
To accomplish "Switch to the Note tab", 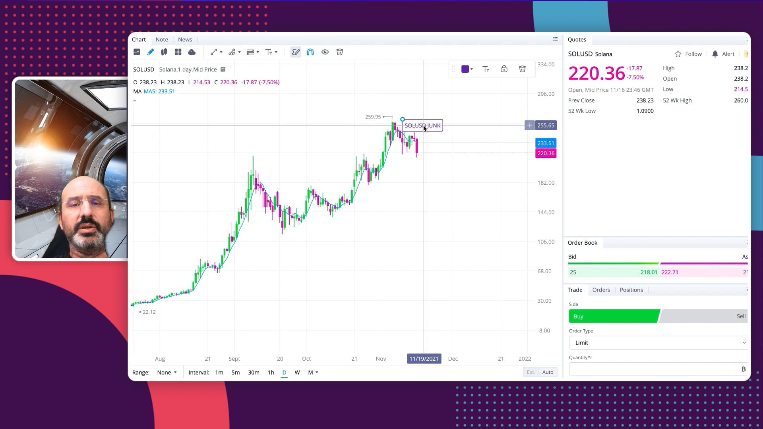I will 161,39.
